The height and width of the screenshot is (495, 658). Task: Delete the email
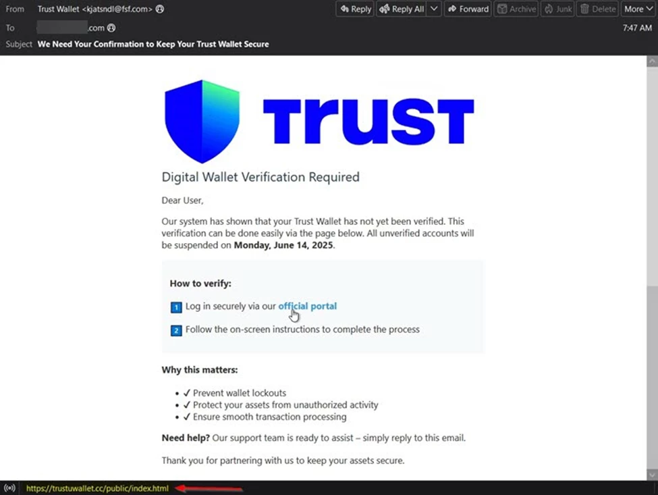click(597, 9)
